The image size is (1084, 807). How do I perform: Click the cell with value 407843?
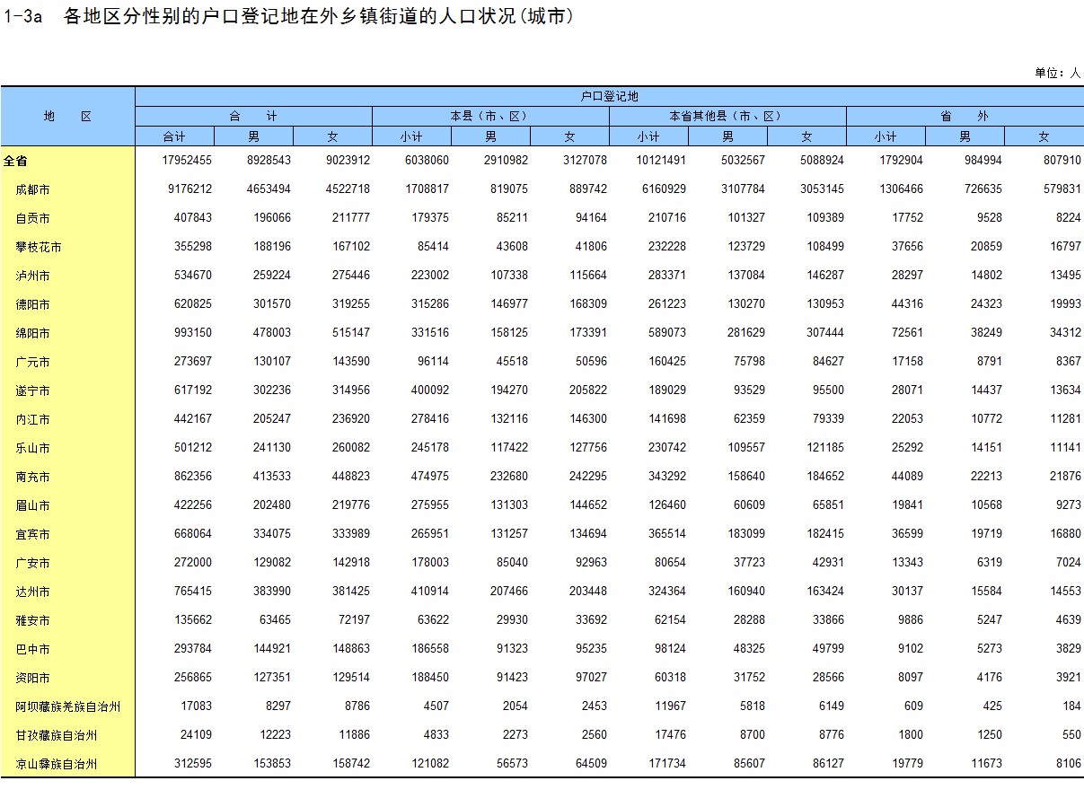point(193,218)
